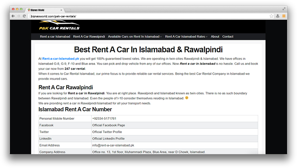Click the main heading Best Rent A Car
The height and width of the screenshot is (168, 297).
coord(148,50)
